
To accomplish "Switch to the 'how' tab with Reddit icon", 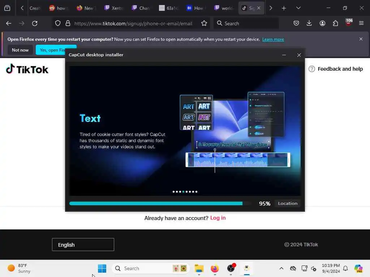I will (x=60, y=8).
